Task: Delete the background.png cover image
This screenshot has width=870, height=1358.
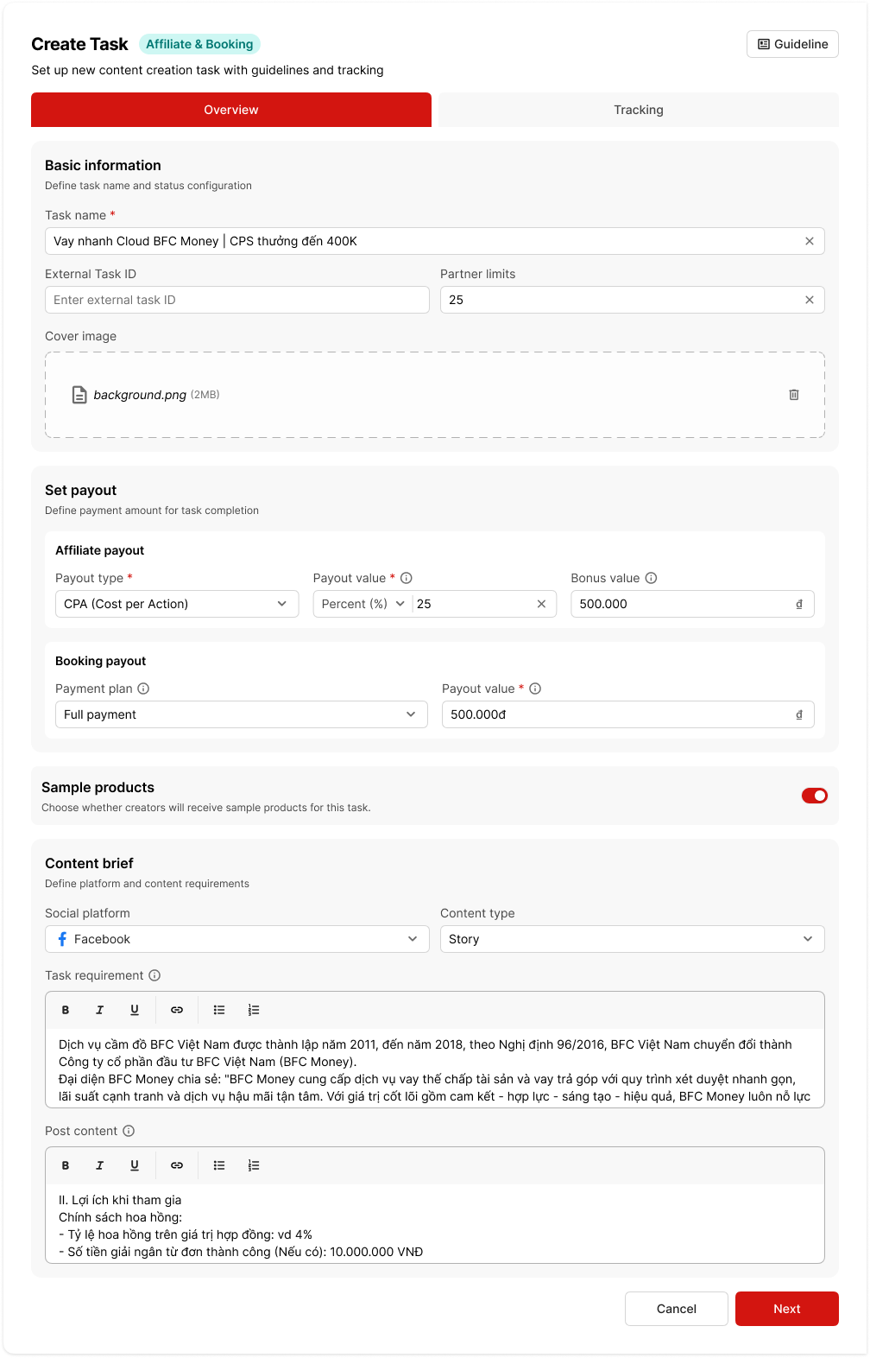Action: coord(793,395)
